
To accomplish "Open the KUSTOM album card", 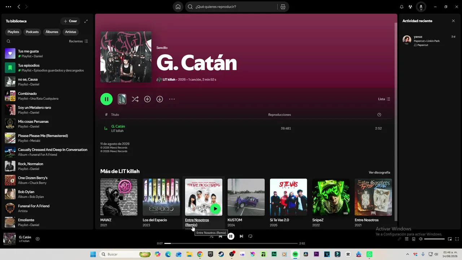I will click(246, 203).
